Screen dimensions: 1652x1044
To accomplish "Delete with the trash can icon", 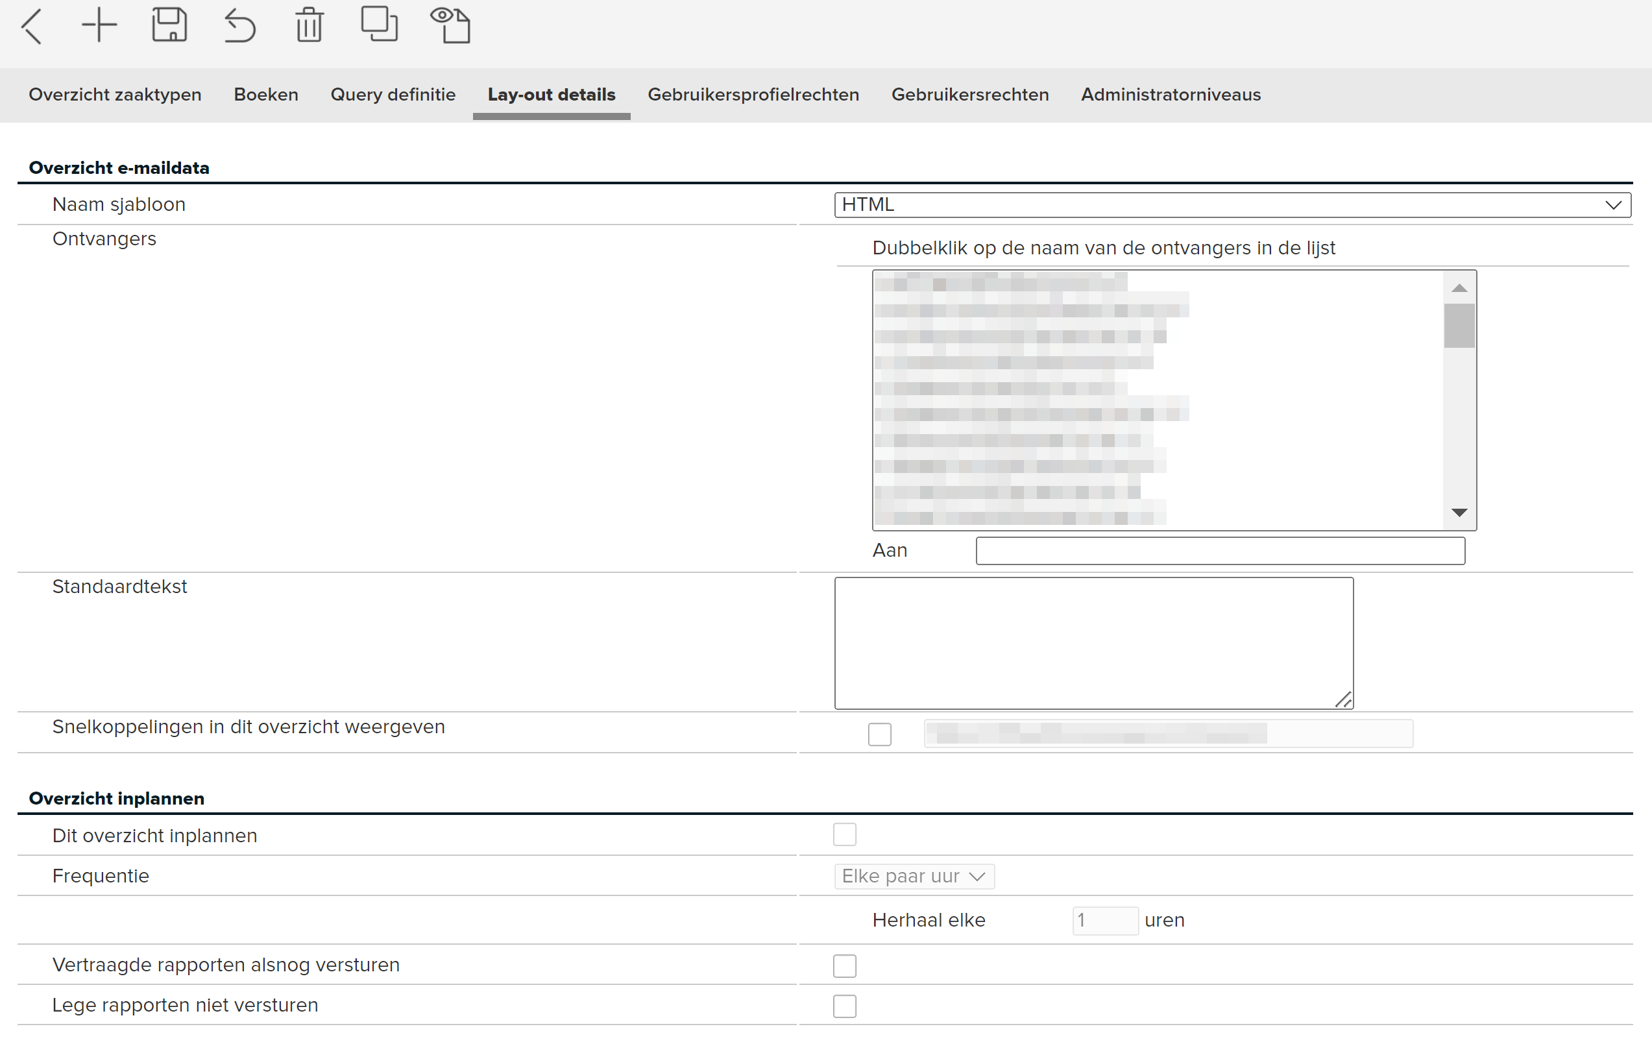I will (310, 25).
